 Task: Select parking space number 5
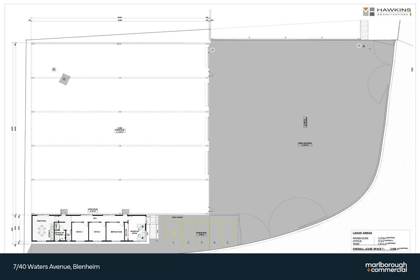[x=227, y=242]
